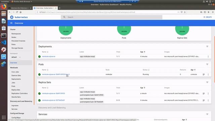View logs for replica set 5879dd5d4f
215x121 pixels.
pos(204,100)
